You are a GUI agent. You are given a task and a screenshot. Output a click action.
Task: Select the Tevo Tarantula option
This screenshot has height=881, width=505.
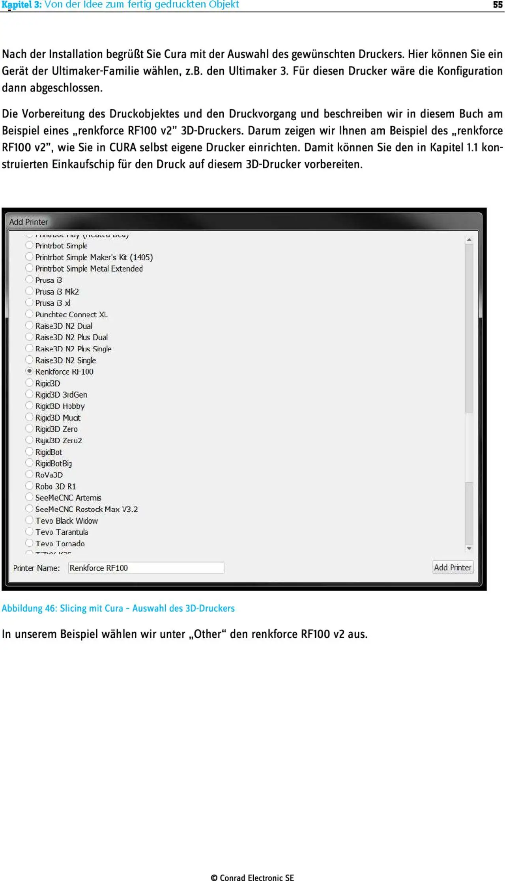(29, 531)
